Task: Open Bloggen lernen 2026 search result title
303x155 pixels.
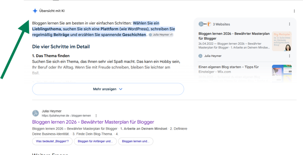Action: (x=93, y=122)
